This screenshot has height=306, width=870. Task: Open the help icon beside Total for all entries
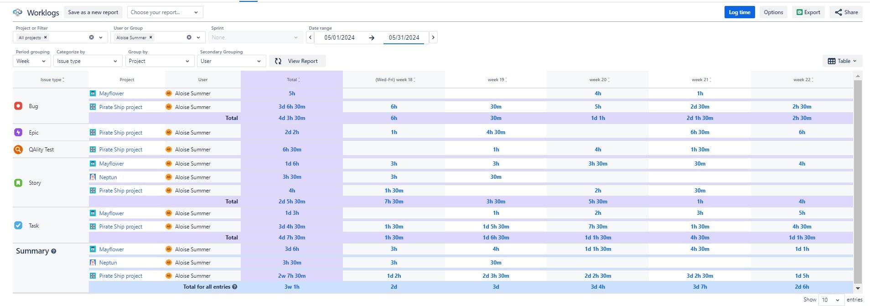(x=235, y=287)
